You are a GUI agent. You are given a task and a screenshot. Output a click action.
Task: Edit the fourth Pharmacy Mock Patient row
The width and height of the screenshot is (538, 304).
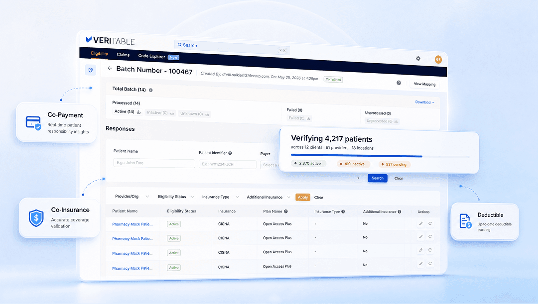[421, 264]
